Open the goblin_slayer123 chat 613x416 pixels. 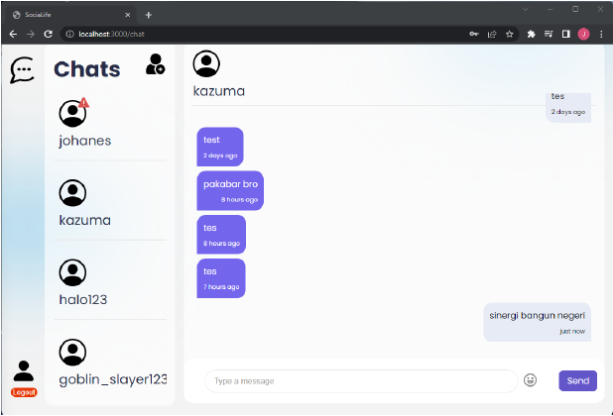111,363
